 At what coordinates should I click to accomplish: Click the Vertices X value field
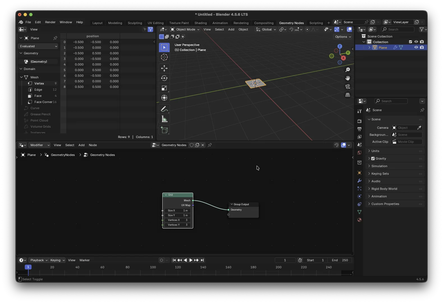point(178,220)
